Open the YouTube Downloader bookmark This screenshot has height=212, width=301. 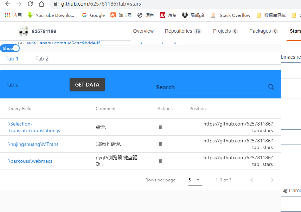(x=51, y=15)
